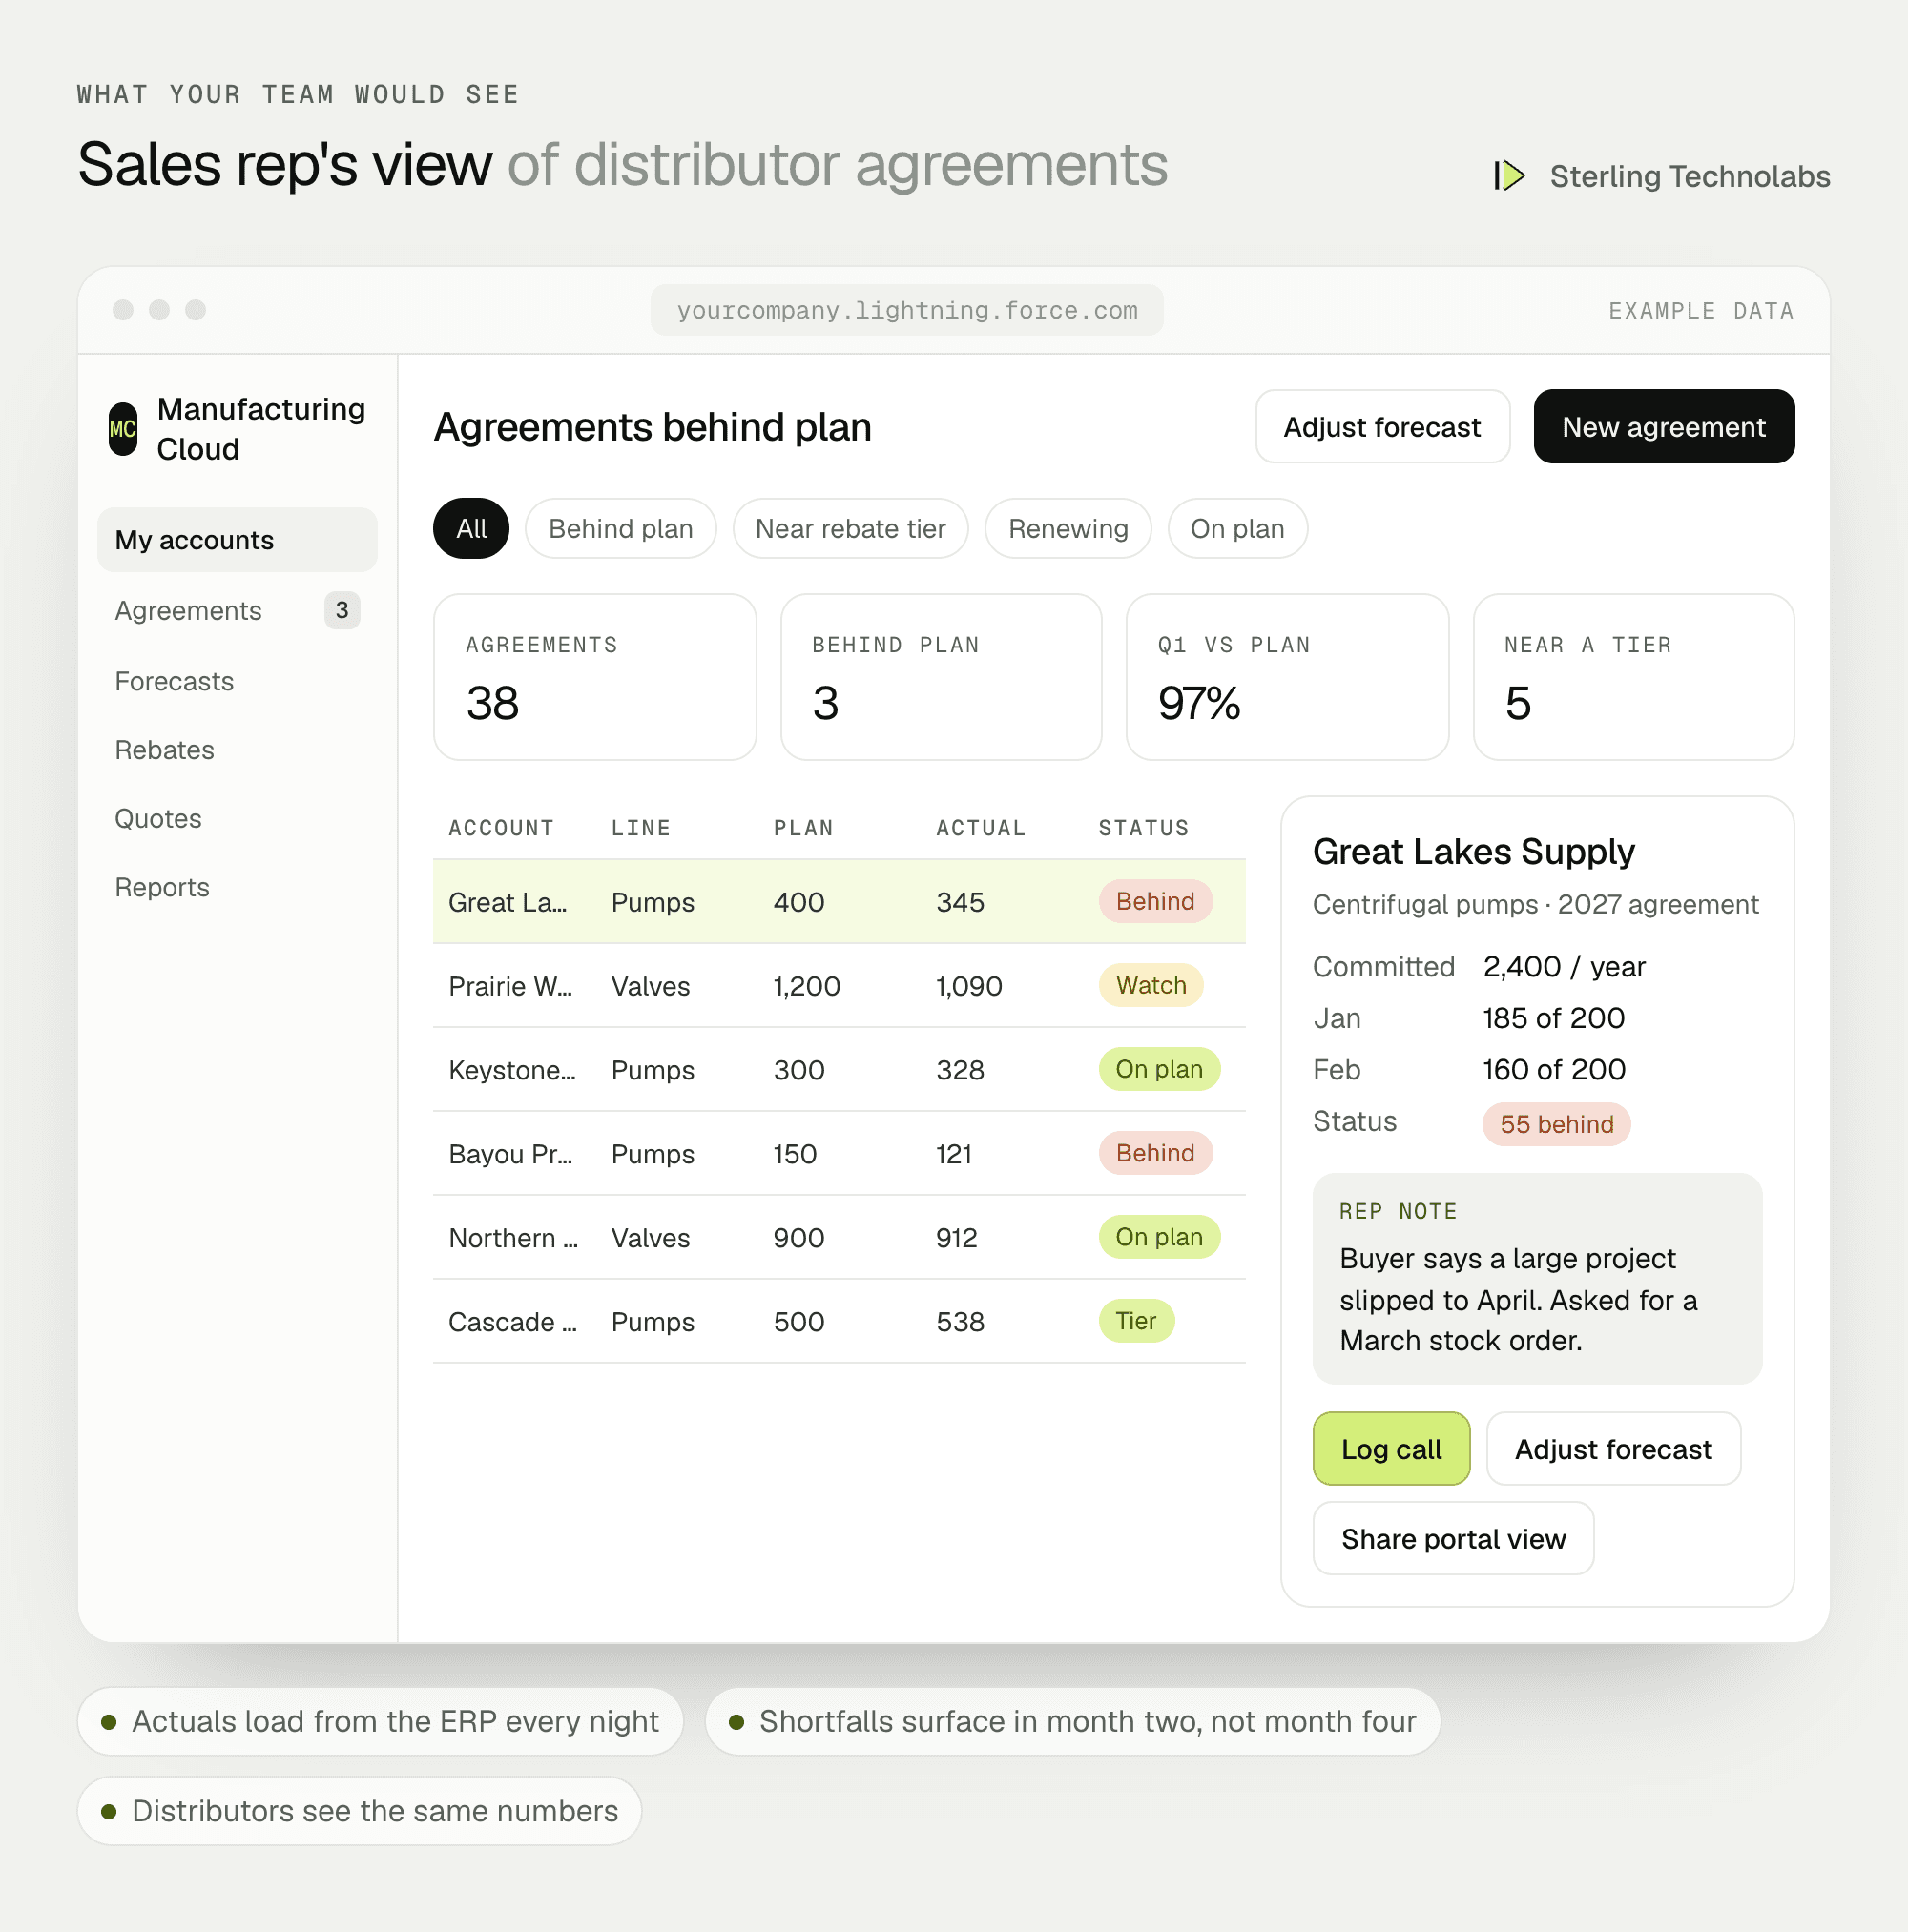Open My accounts in sidebar
This screenshot has height=1932, width=1908.
tap(238, 540)
